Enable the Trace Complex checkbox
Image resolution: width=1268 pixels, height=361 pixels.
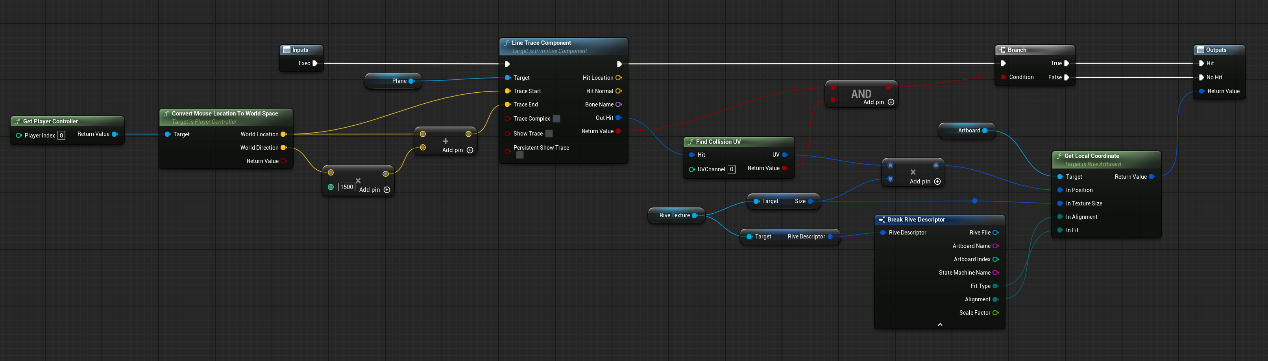[x=557, y=118]
